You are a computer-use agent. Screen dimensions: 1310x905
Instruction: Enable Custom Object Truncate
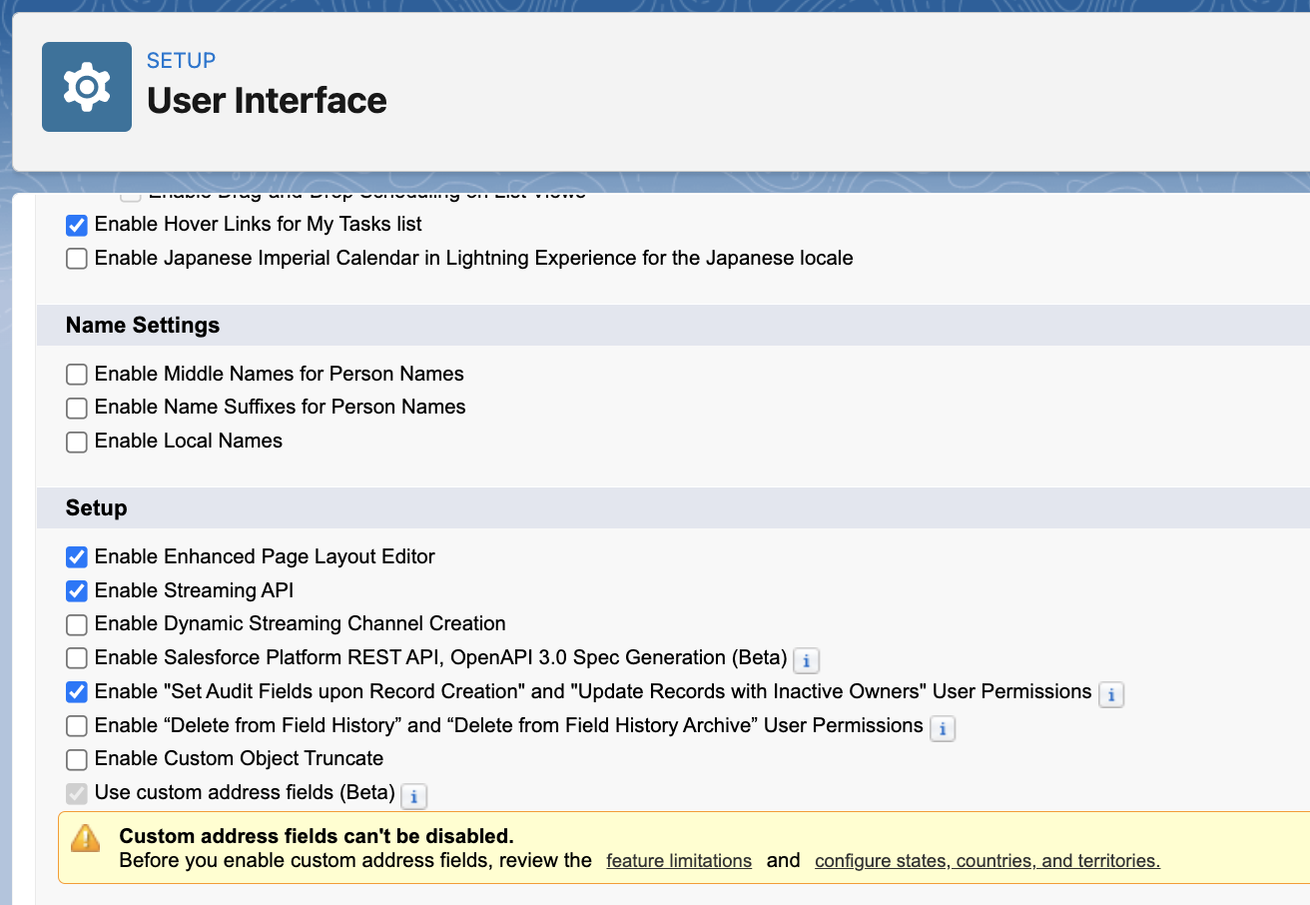[x=76, y=759]
